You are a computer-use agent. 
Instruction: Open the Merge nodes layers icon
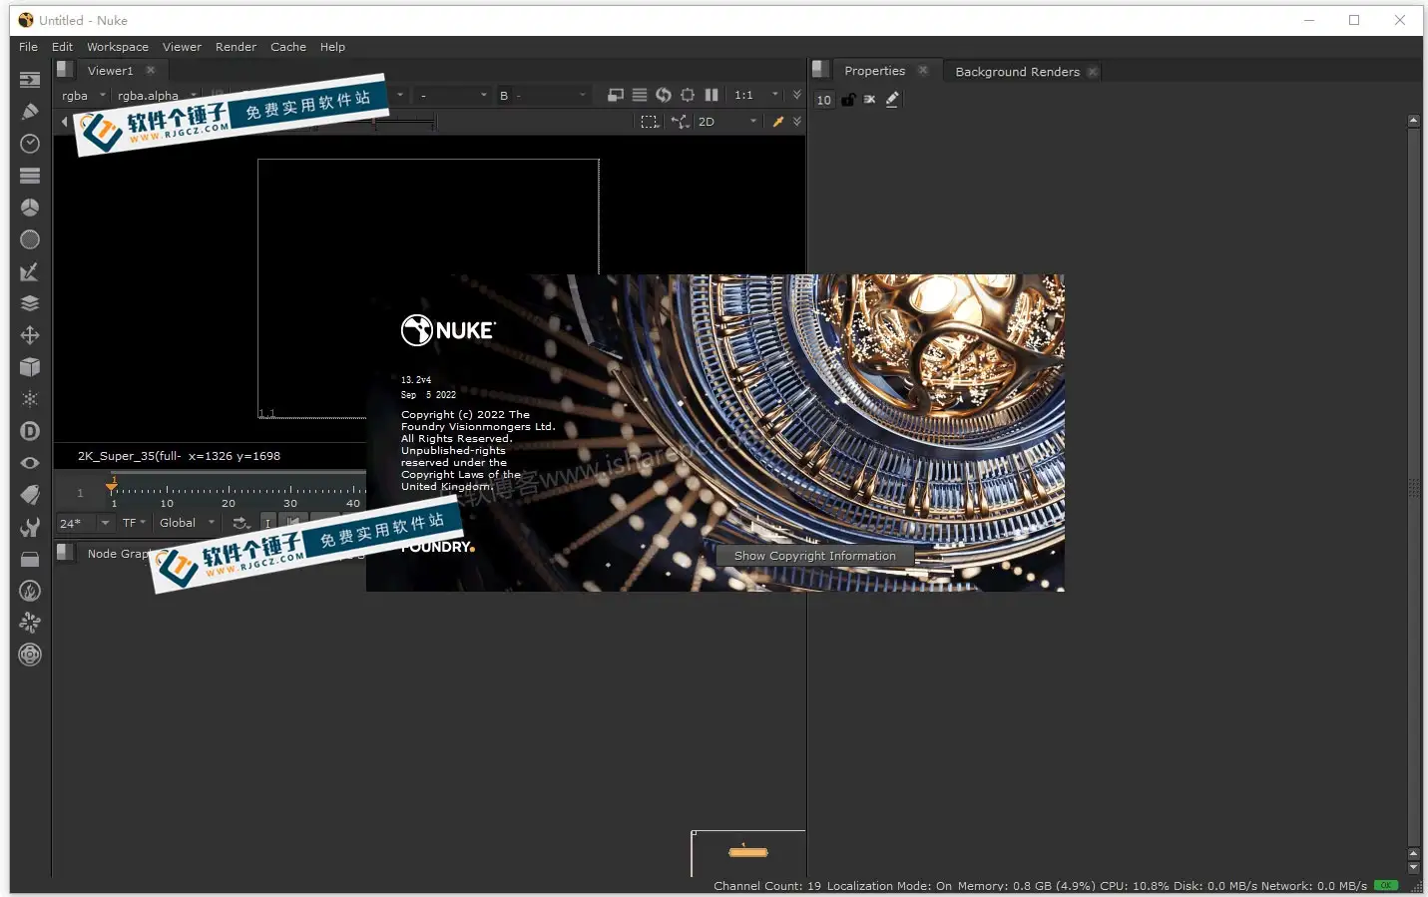point(30,303)
